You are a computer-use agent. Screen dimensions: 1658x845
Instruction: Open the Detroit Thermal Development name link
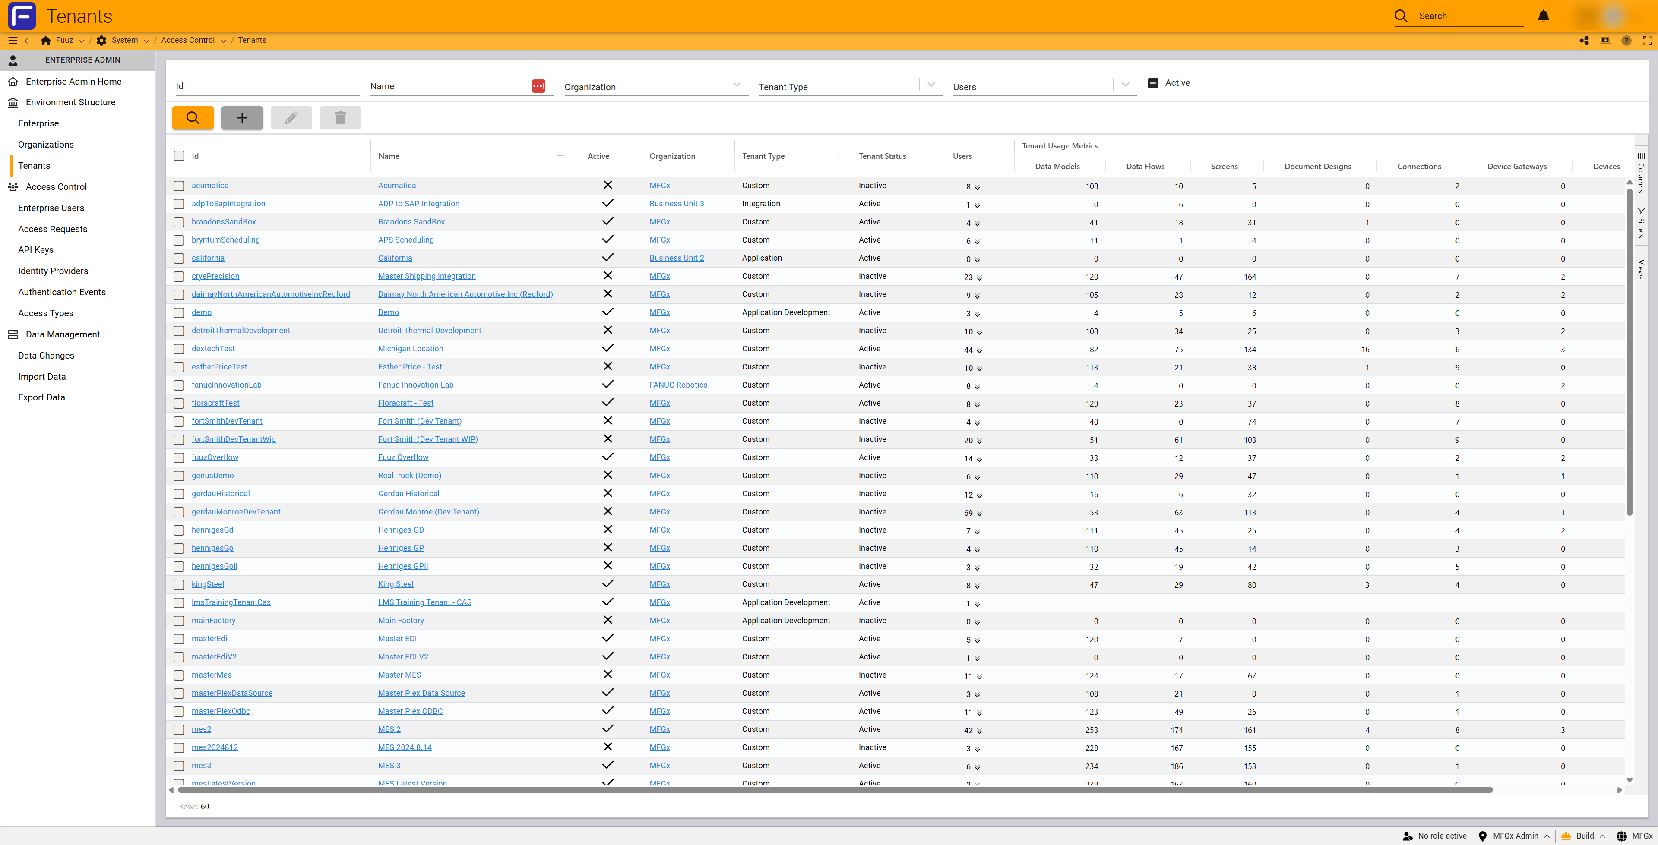point(429,331)
